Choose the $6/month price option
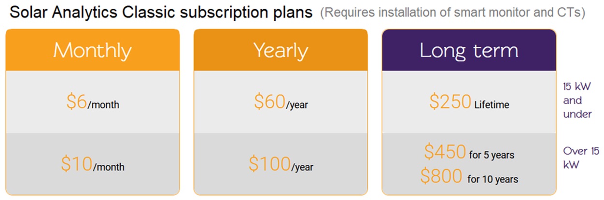 93,101
